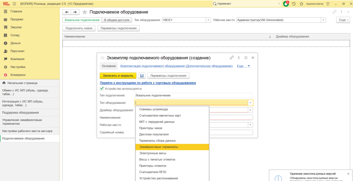
Task: Go forward with the right arrow button
Action: coord(75,12)
